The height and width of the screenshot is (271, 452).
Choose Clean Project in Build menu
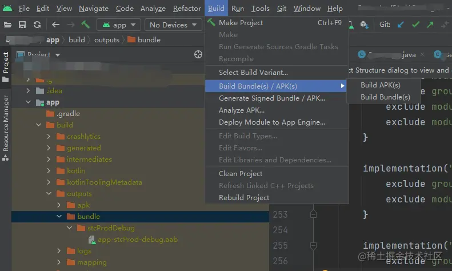tap(241, 173)
